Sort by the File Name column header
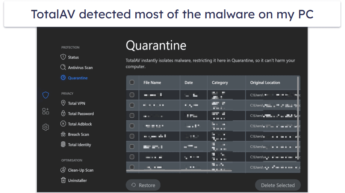The image size is (345, 193). tap(152, 82)
